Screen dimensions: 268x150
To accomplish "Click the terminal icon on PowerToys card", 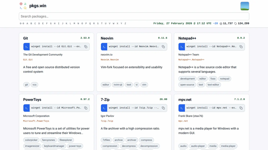I will 26,108.
